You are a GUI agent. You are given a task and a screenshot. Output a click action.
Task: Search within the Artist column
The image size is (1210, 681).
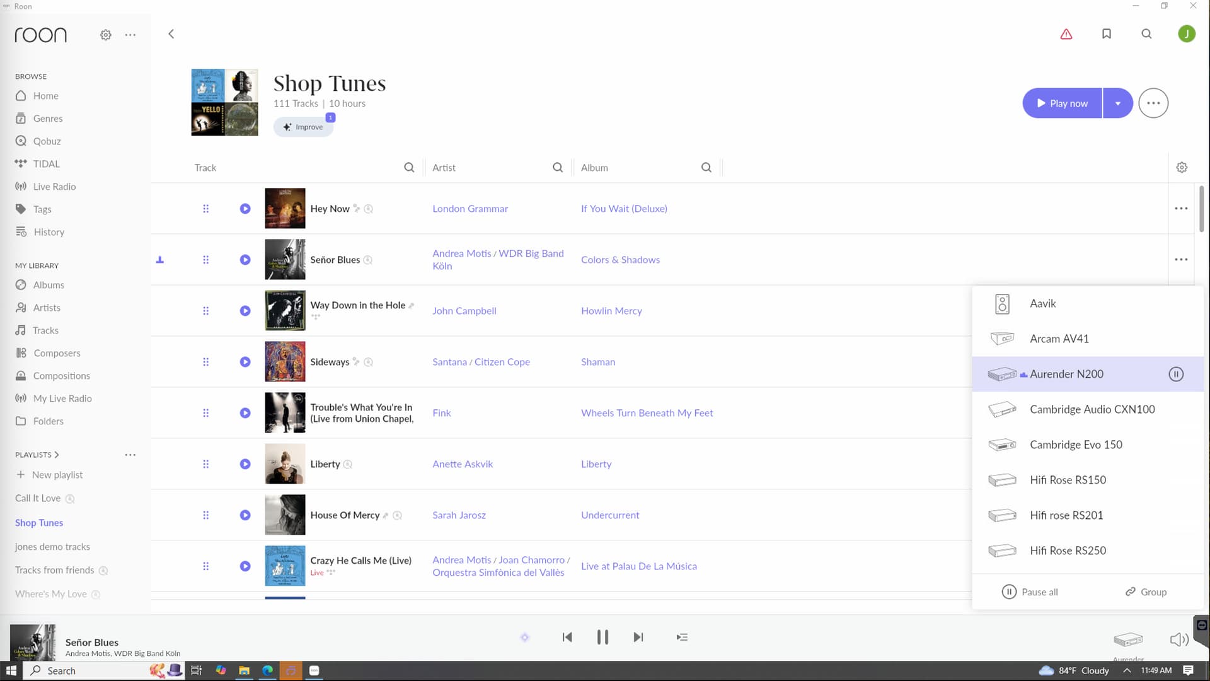tap(558, 167)
